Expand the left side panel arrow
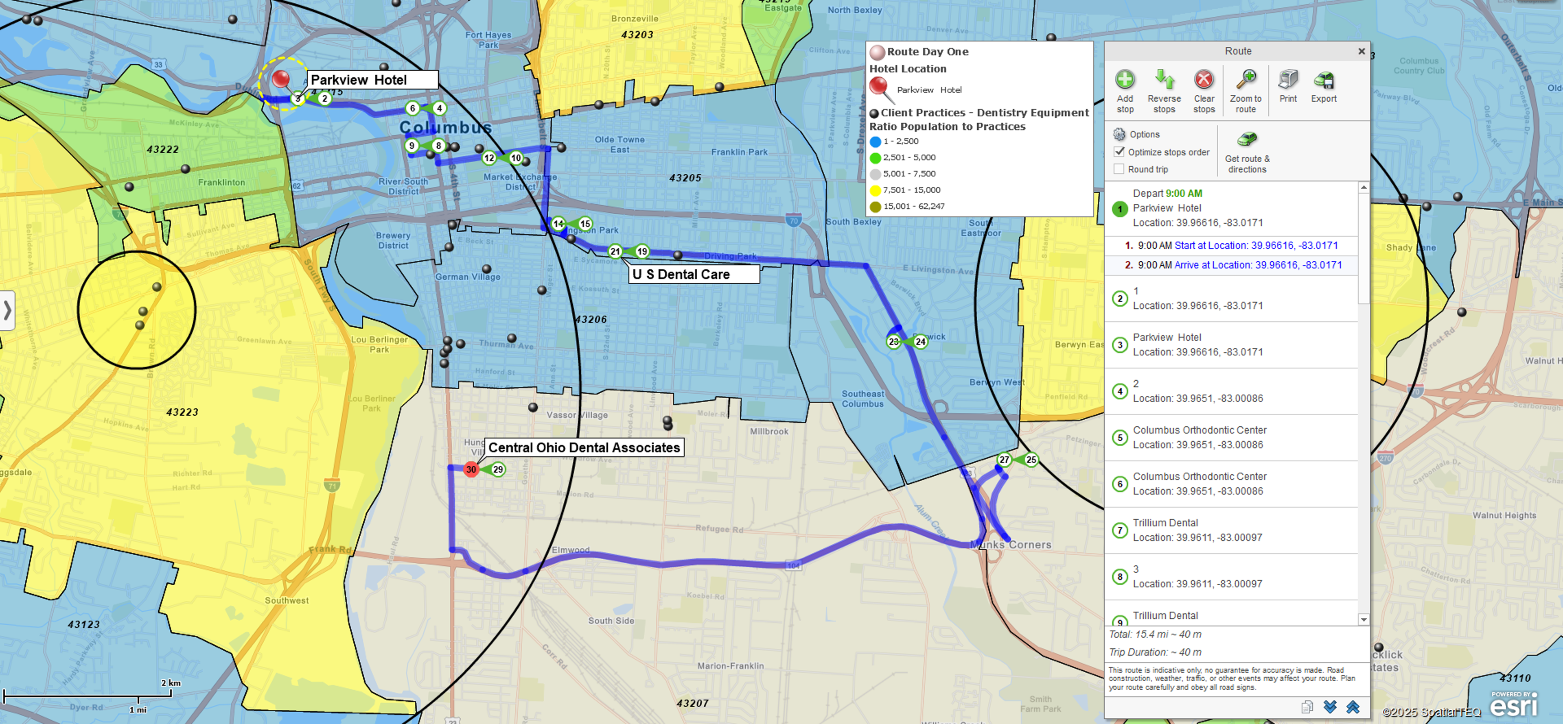The width and height of the screenshot is (1563, 724). coord(7,311)
